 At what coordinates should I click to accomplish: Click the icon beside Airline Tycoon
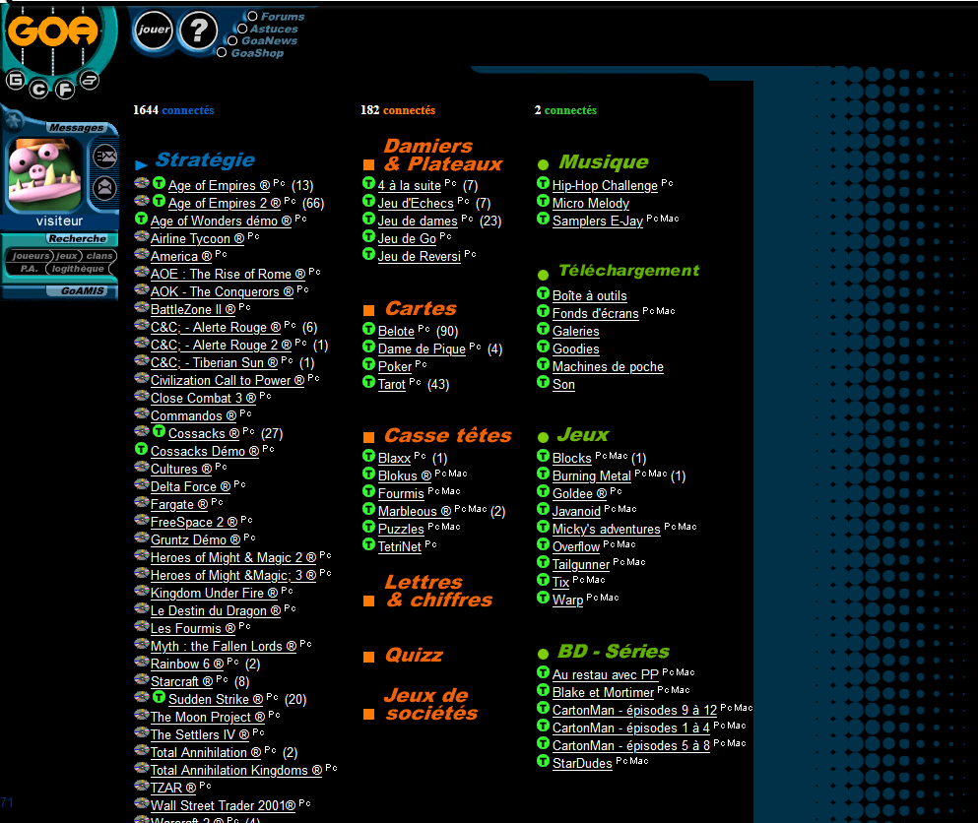point(142,237)
